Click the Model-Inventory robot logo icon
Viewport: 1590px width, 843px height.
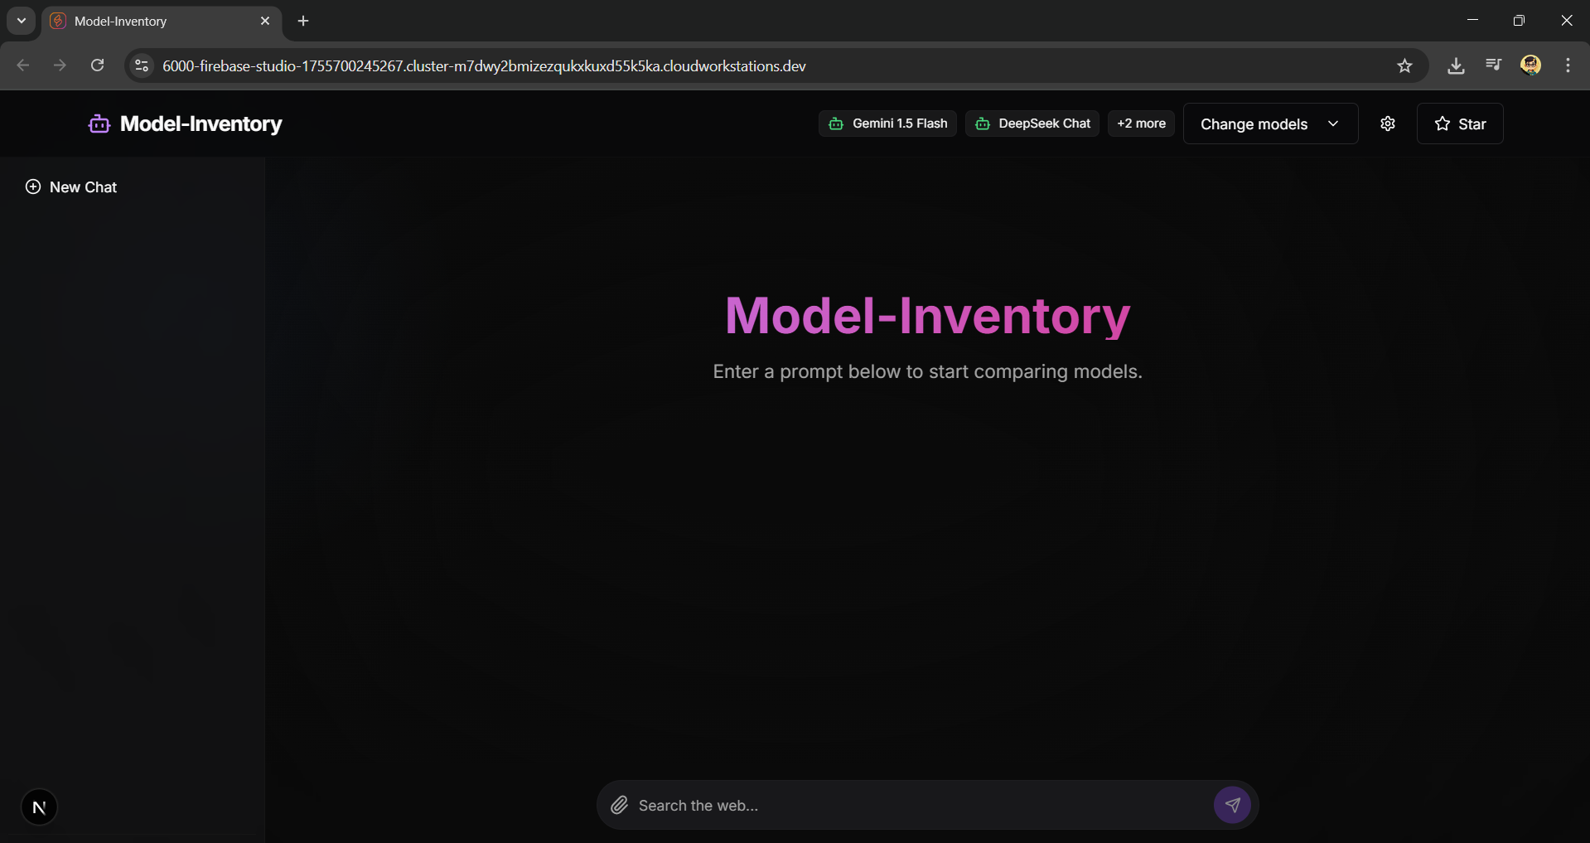98,124
